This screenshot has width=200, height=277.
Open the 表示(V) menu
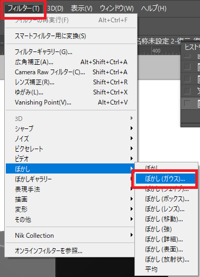[81, 8]
